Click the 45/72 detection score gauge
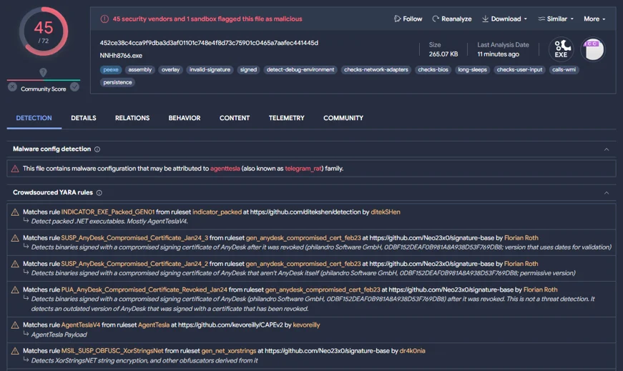Viewport: 623px width, 371px height. [44, 31]
